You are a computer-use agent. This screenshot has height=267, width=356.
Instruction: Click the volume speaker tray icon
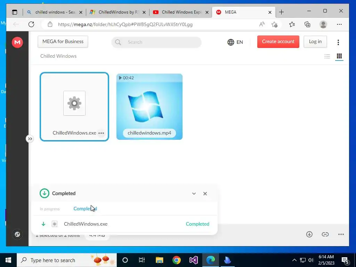tap(311, 260)
